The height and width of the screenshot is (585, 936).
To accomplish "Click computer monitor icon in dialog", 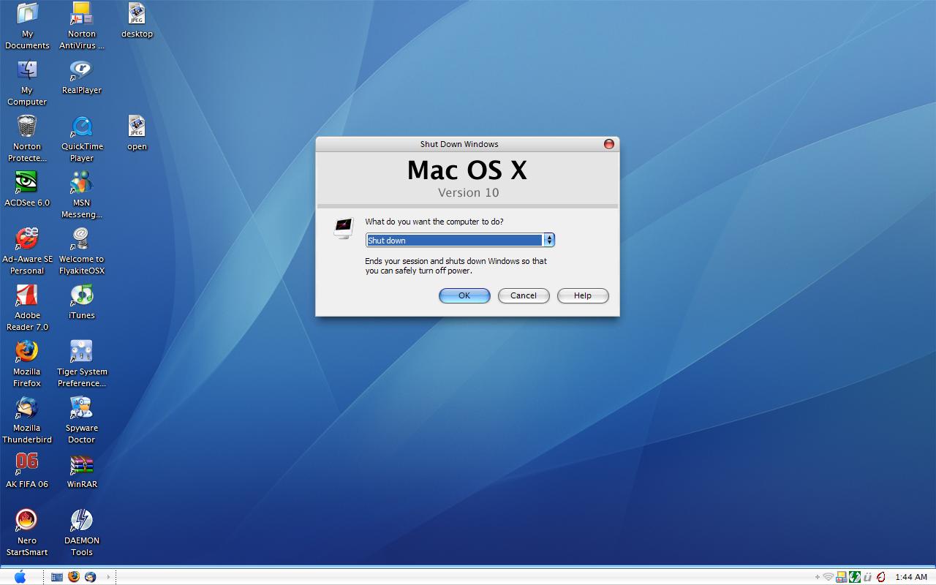I will pyautogui.click(x=343, y=227).
